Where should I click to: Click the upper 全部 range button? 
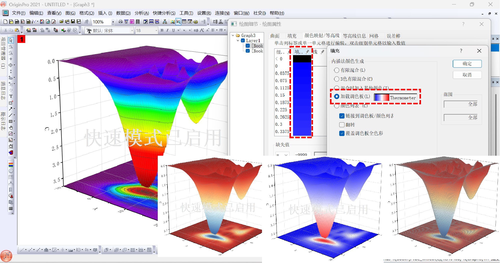point(461,104)
